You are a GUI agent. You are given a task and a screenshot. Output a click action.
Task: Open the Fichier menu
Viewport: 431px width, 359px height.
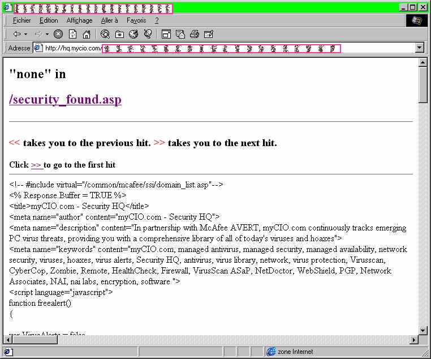(x=22, y=20)
